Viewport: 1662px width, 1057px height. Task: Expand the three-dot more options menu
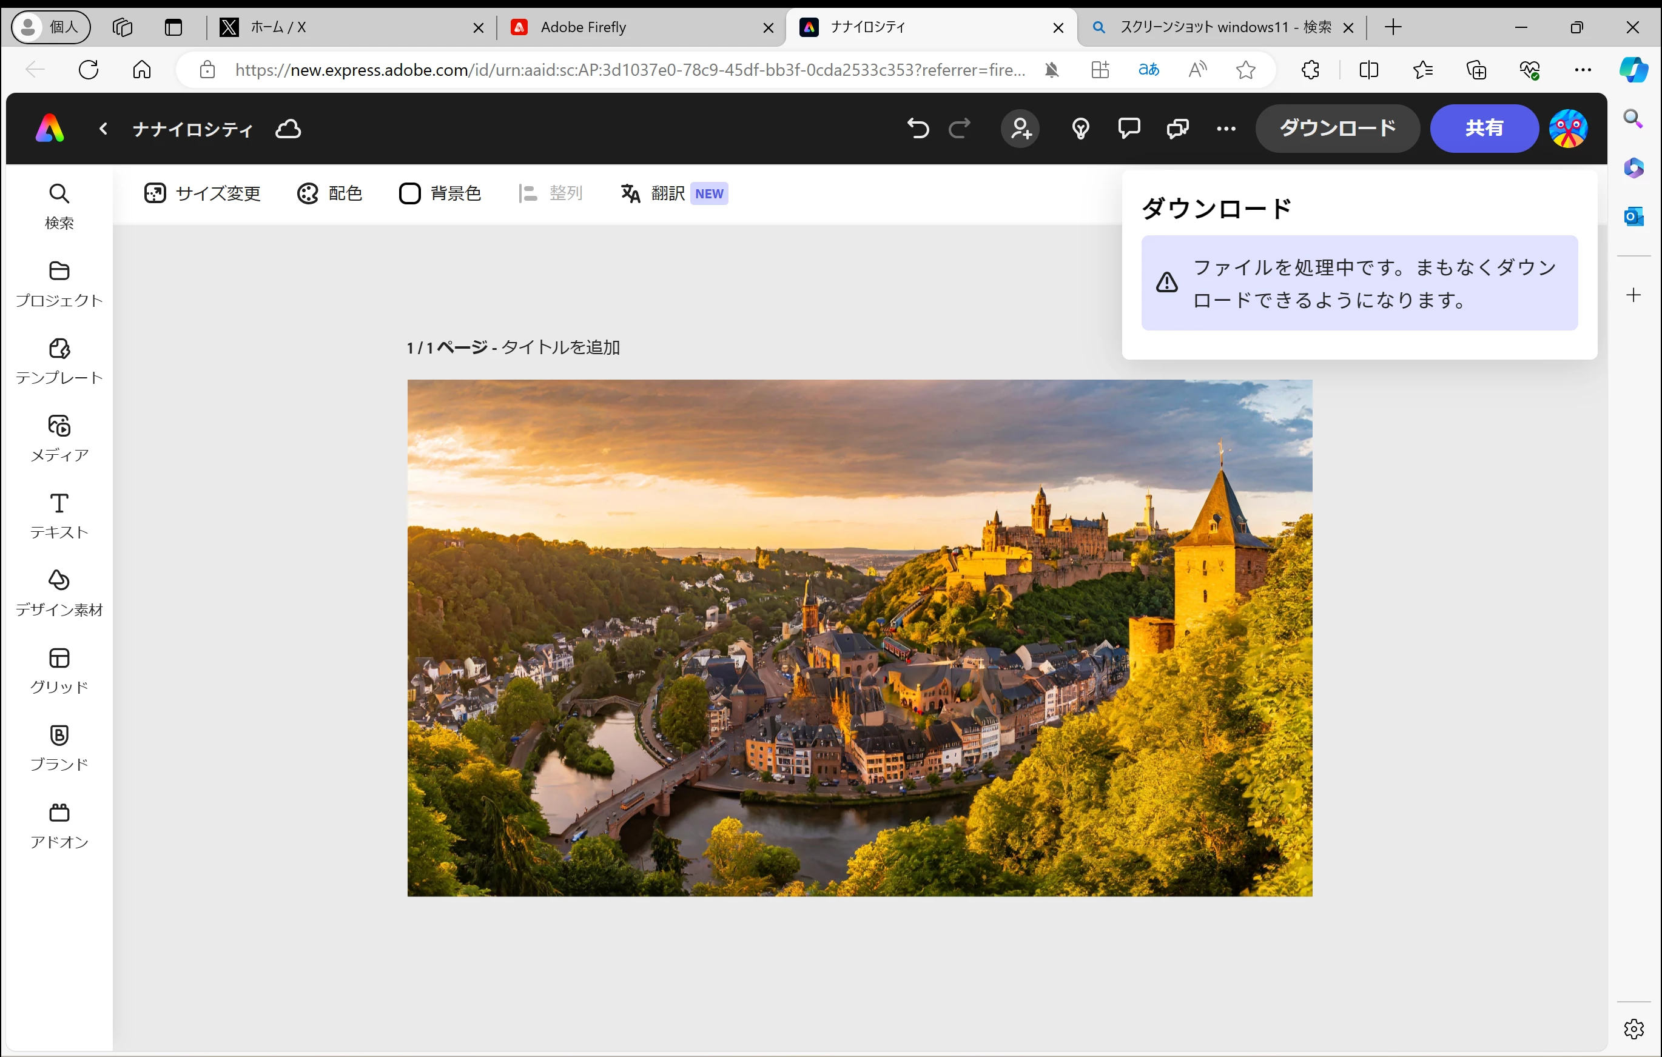[x=1226, y=129]
